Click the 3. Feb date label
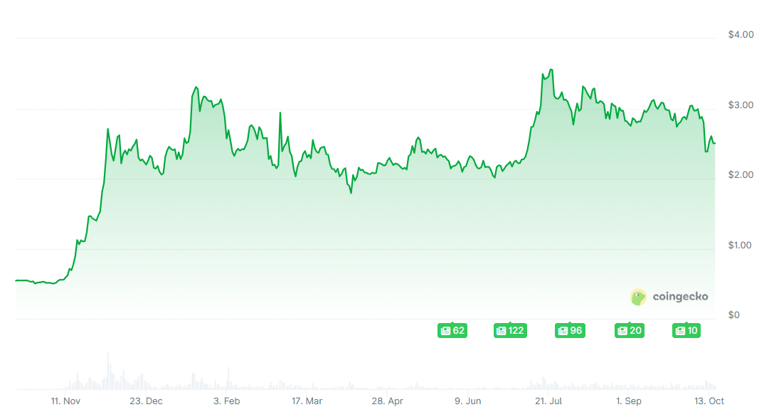Screen dimensions: 769x417 [227, 401]
